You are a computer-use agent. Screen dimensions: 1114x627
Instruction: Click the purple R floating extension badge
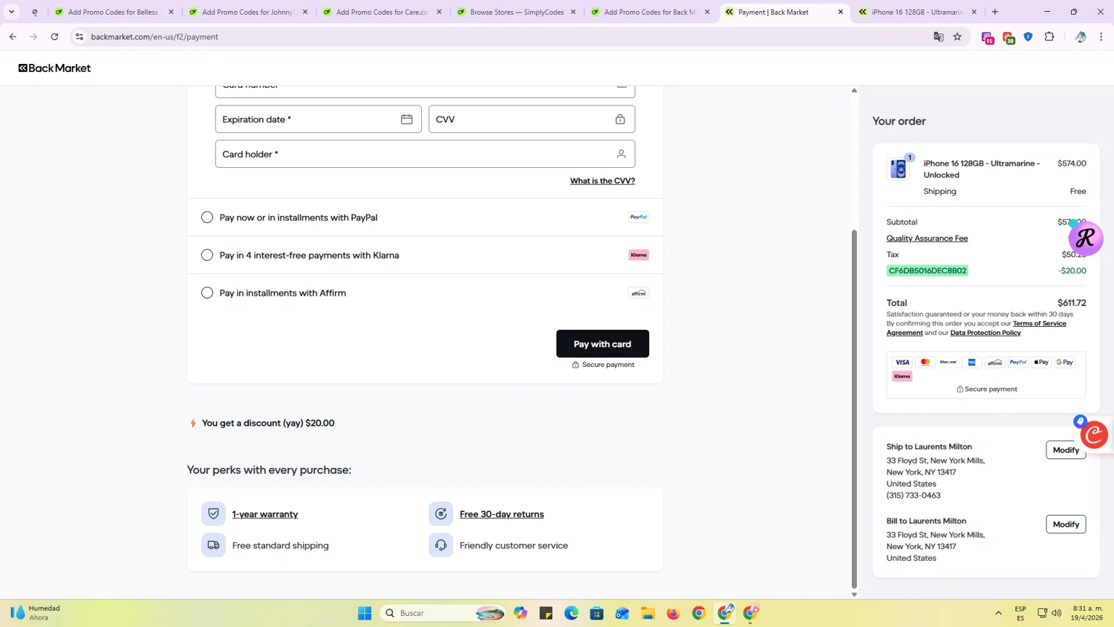click(1086, 238)
